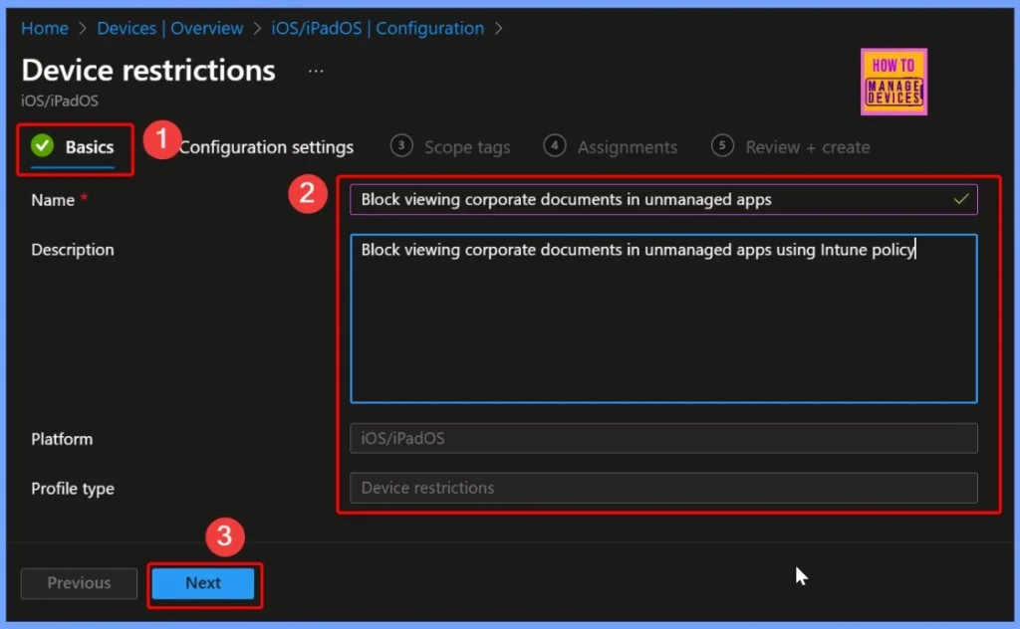
Task: Click the step 5 circle for Review + create
Action: click(722, 146)
